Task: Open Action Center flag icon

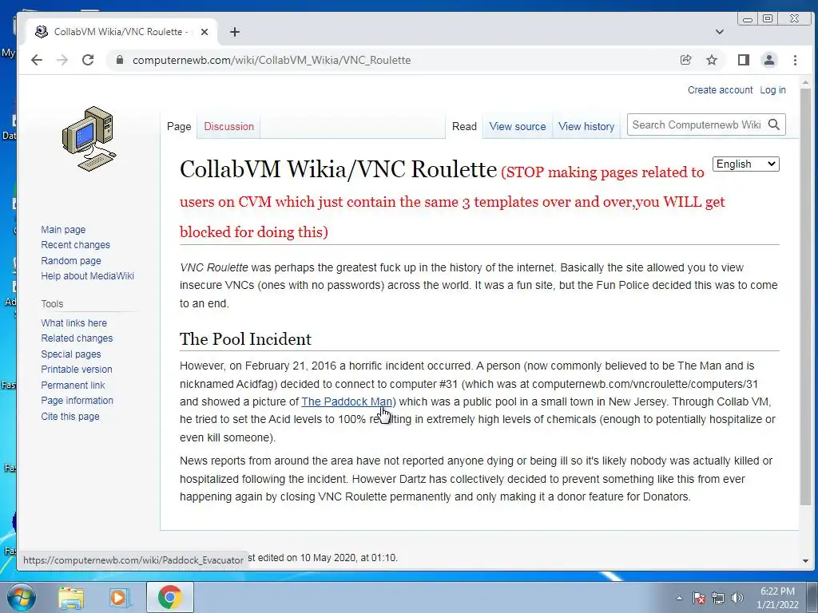Action: pos(699,598)
